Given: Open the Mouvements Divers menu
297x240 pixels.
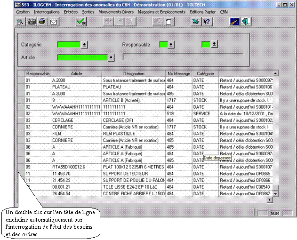Looking at the screenshot, I should coord(116,12).
